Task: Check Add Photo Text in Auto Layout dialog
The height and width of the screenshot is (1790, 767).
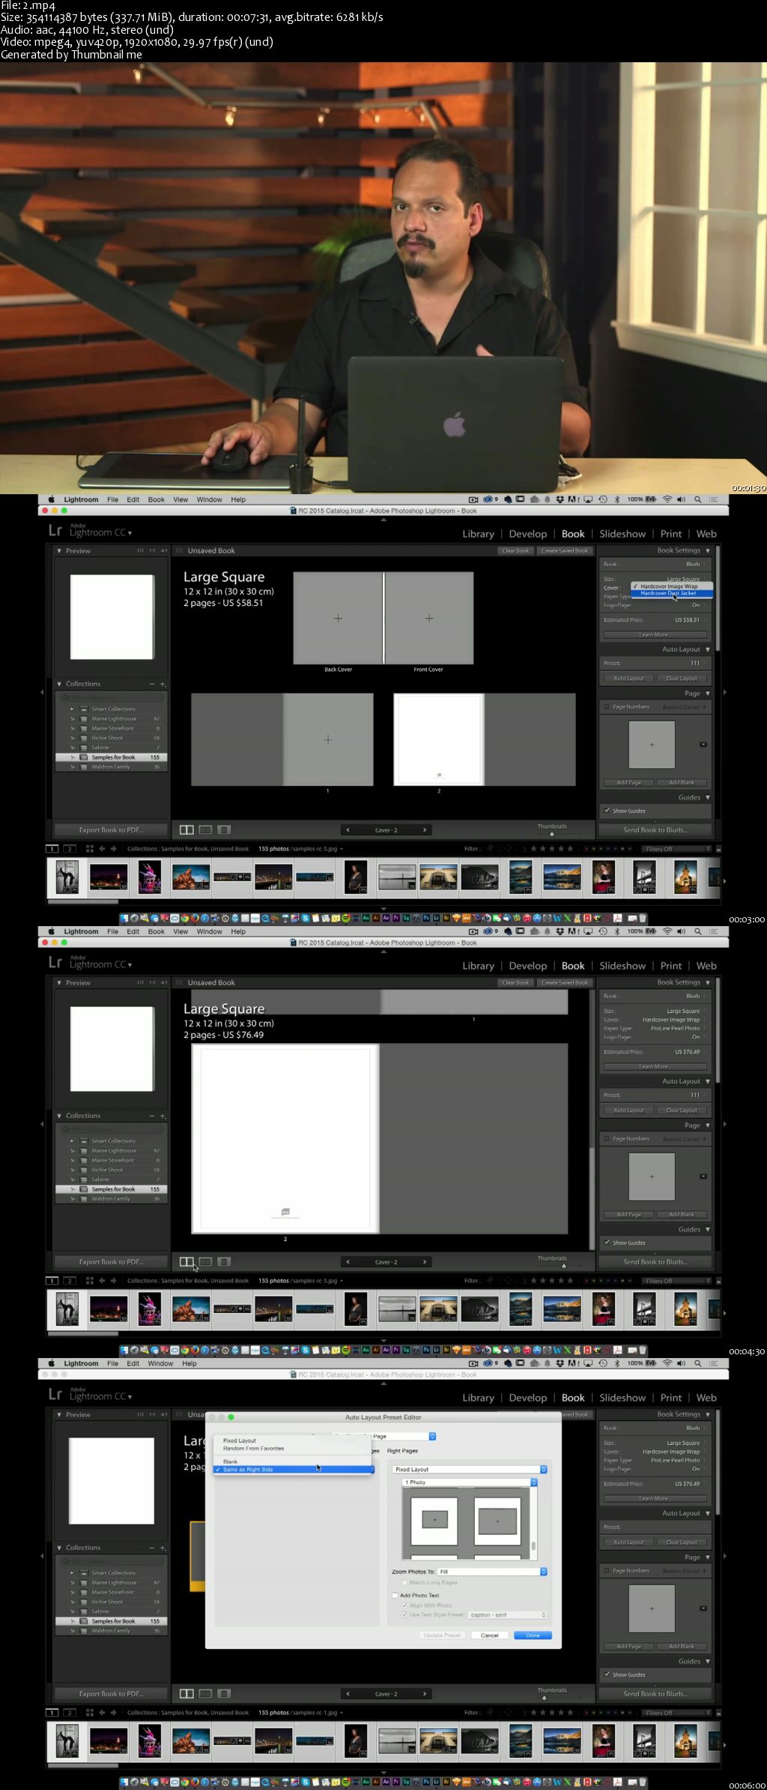Action: [395, 1595]
